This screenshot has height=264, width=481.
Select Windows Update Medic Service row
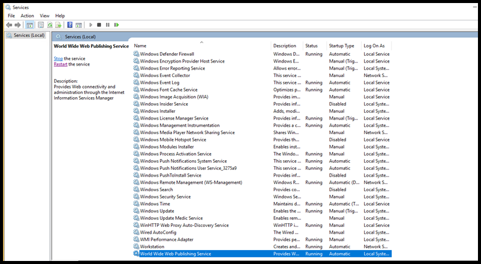(262, 218)
